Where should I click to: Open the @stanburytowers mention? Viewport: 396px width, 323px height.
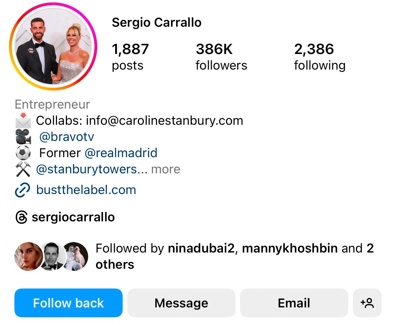pos(86,169)
